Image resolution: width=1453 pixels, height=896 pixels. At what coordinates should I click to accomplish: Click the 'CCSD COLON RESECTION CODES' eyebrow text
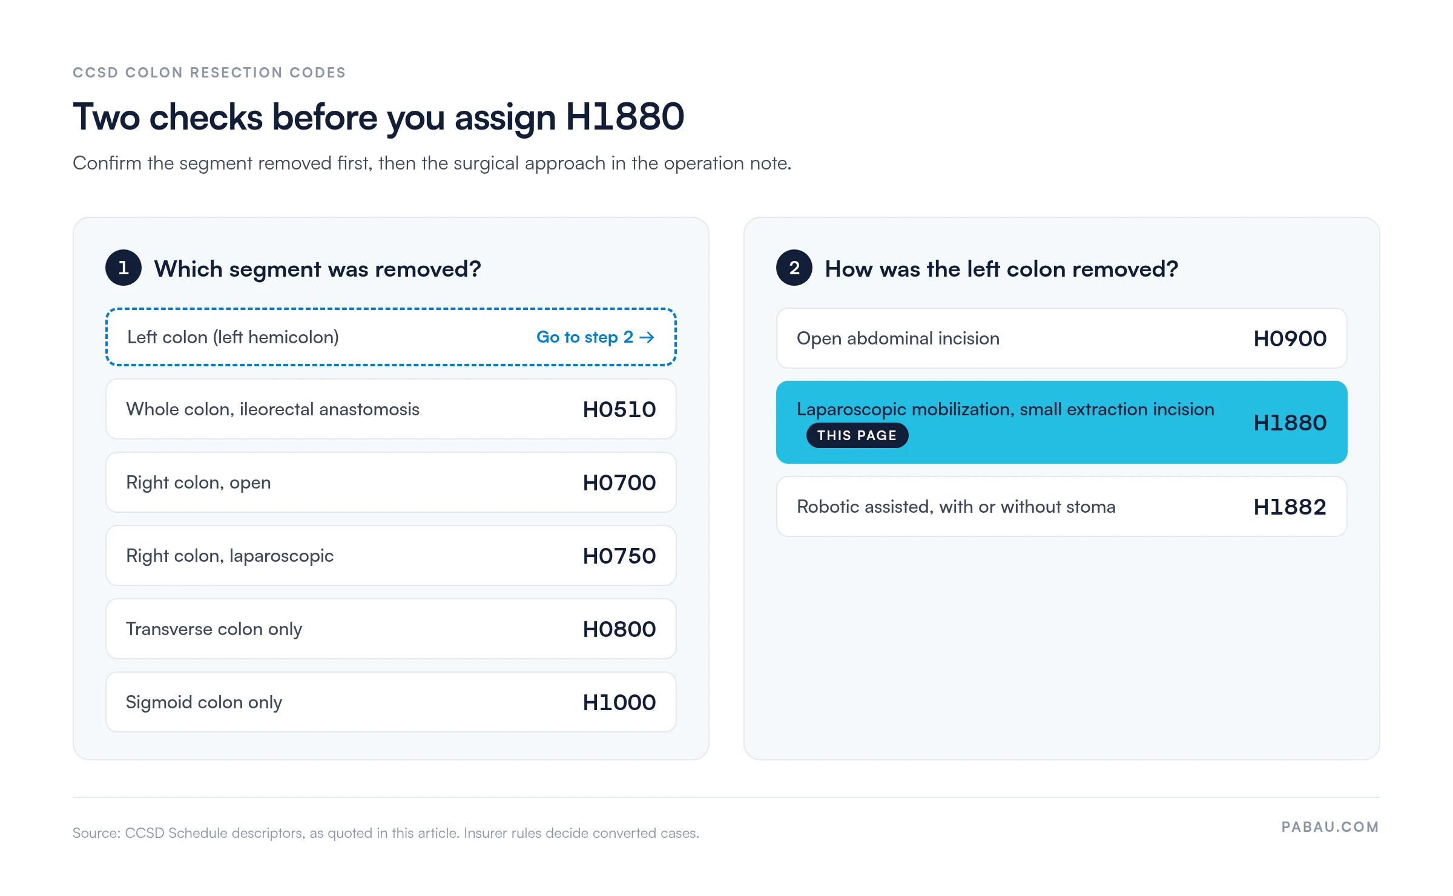[x=209, y=73]
